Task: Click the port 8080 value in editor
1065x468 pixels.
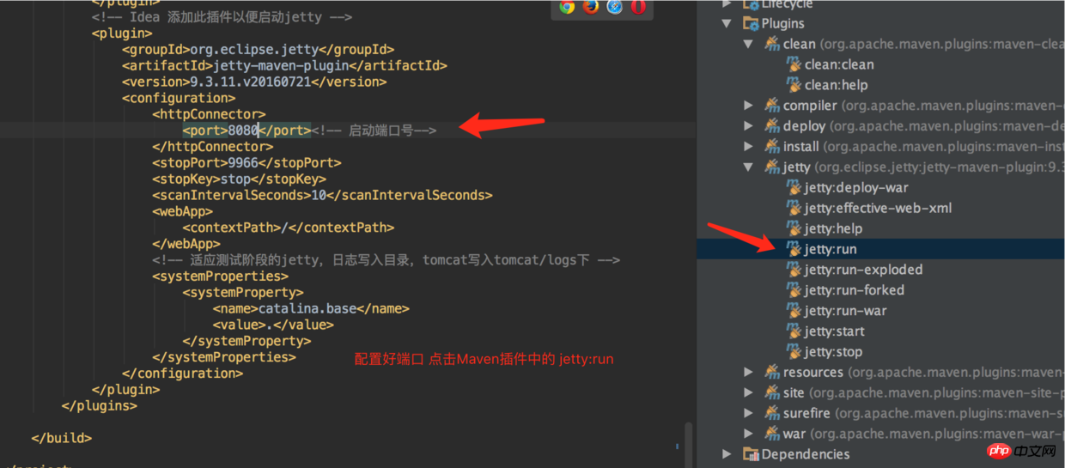Action: click(x=244, y=131)
